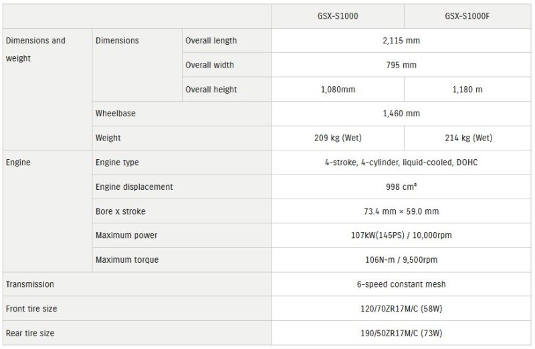Click the 209 kg (Wet) weight cell
The image size is (535, 349).
point(337,138)
